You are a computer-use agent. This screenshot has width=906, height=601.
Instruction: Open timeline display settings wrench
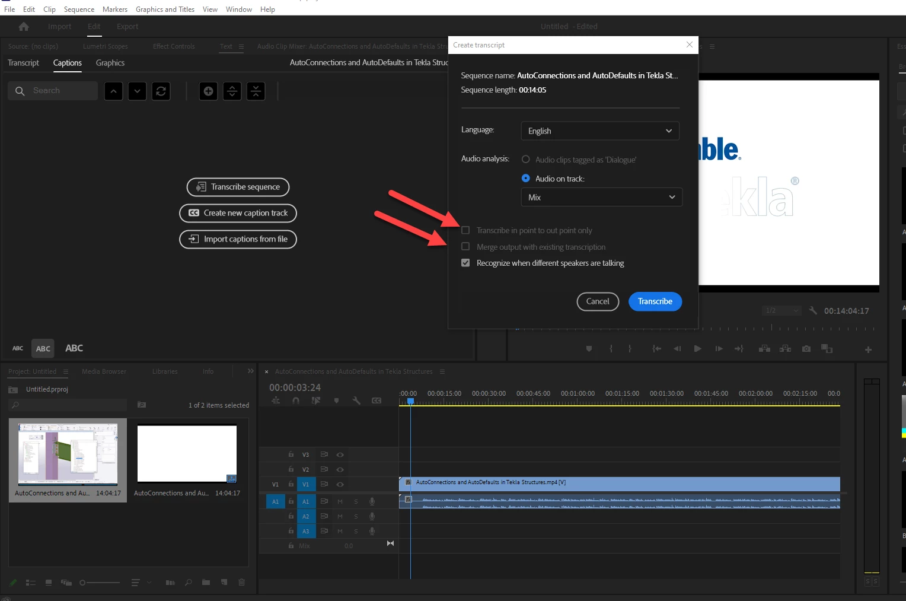356,401
